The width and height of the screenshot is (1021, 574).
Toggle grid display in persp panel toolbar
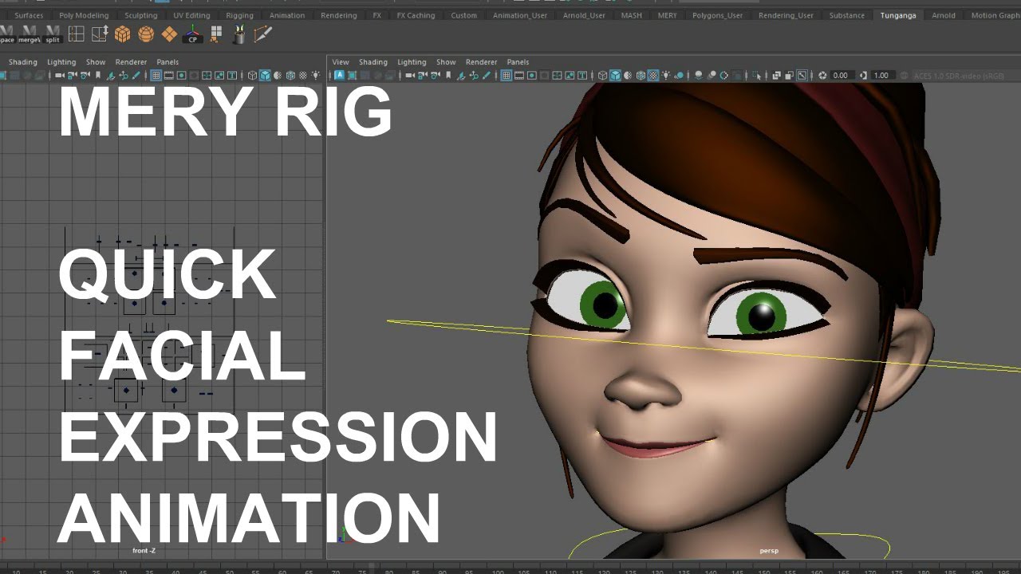[x=507, y=76]
